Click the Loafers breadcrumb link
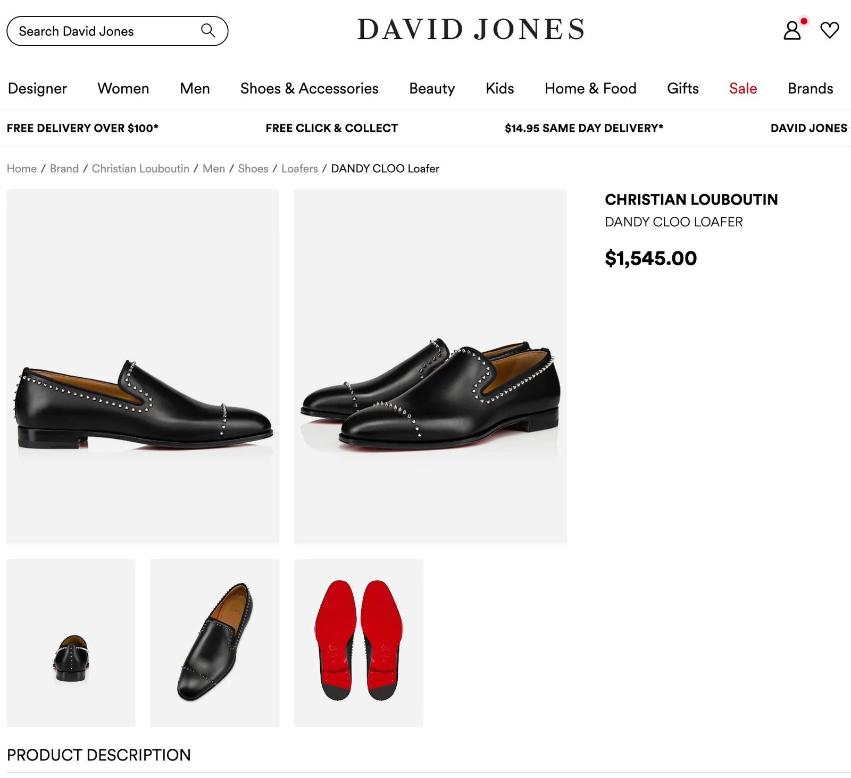 (299, 168)
